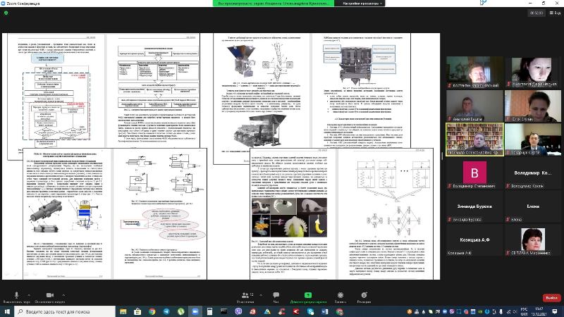Open Windows Start menu
The height and width of the screenshot is (317, 564).
tap(7, 311)
